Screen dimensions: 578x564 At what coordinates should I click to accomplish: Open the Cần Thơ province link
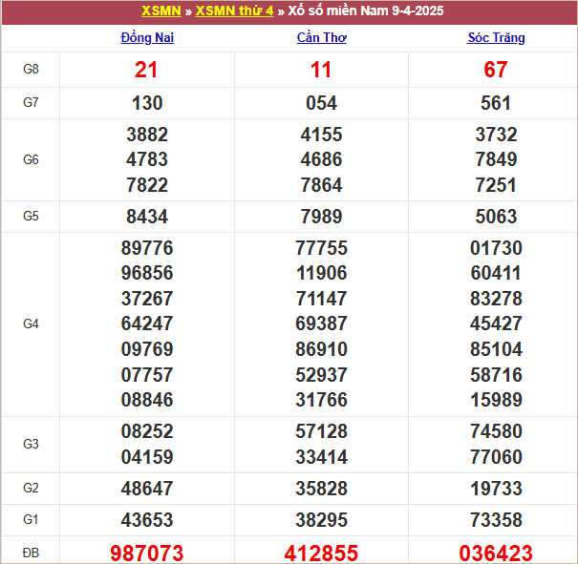[321, 37]
